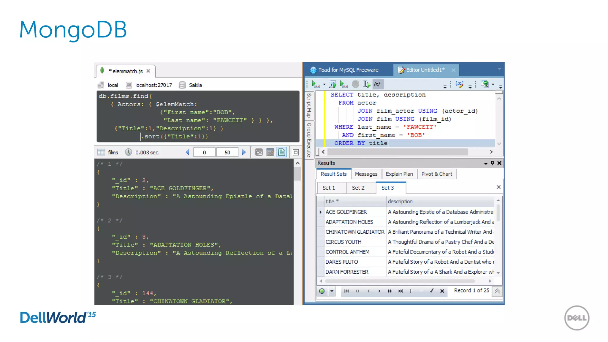Toggle the (x)= variable binding button
Viewport: 608px width, 342px height.
pos(378,84)
